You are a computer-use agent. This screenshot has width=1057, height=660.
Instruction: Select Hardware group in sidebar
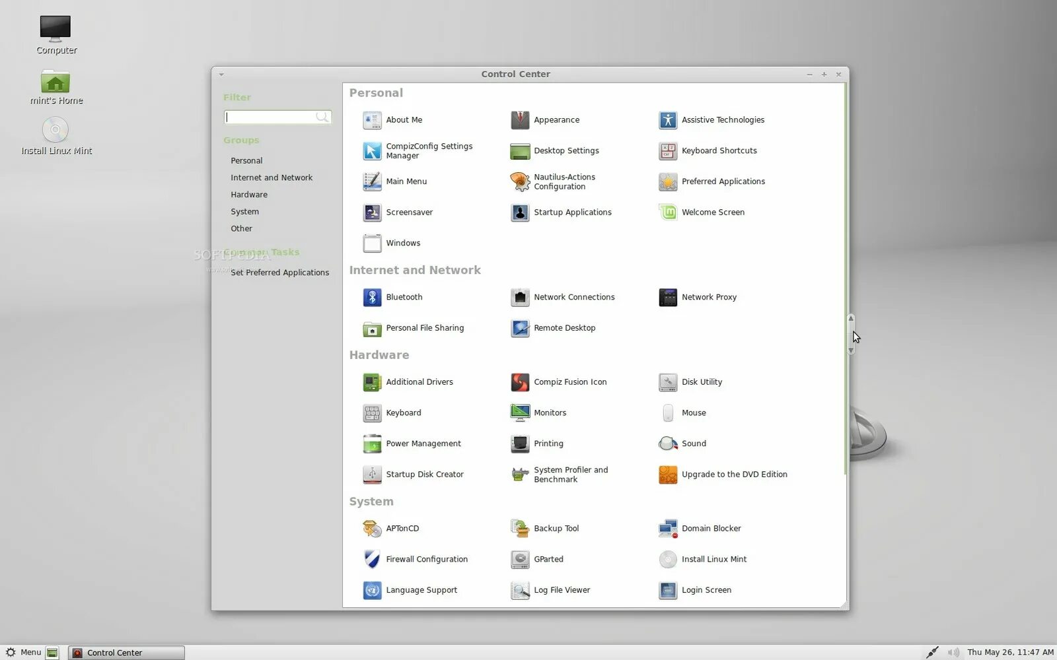pos(249,195)
